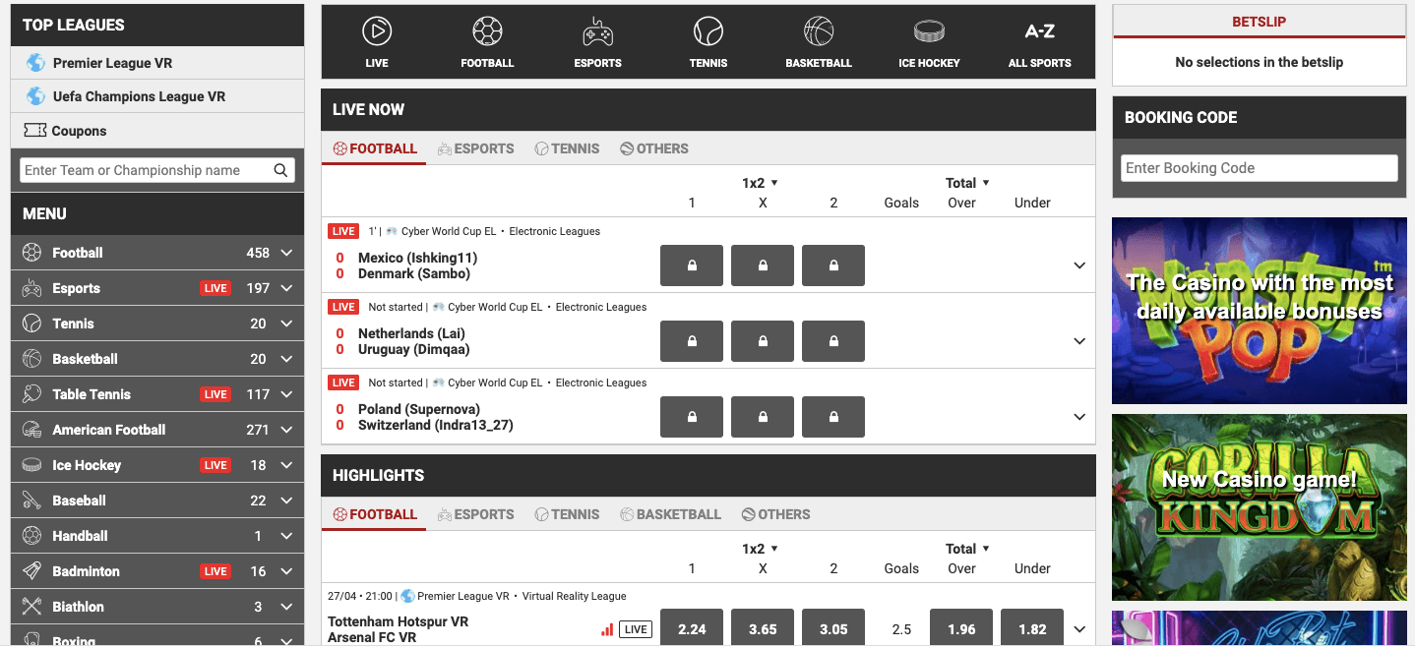This screenshot has height=648, width=1415.
Task: Toggle the 2.24 odds for Tottenham Hotspur VR
Action: pos(692,629)
